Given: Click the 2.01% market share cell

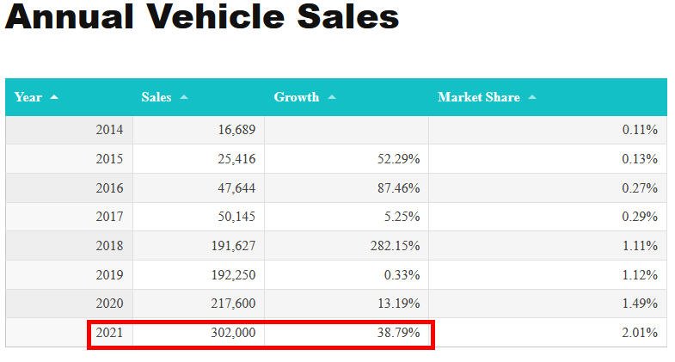Looking at the screenshot, I should point(639,333).
